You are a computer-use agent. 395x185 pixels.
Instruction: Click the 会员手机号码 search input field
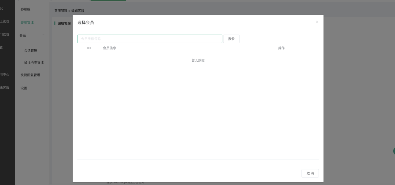pyautogui.click(x=150, y=39)
